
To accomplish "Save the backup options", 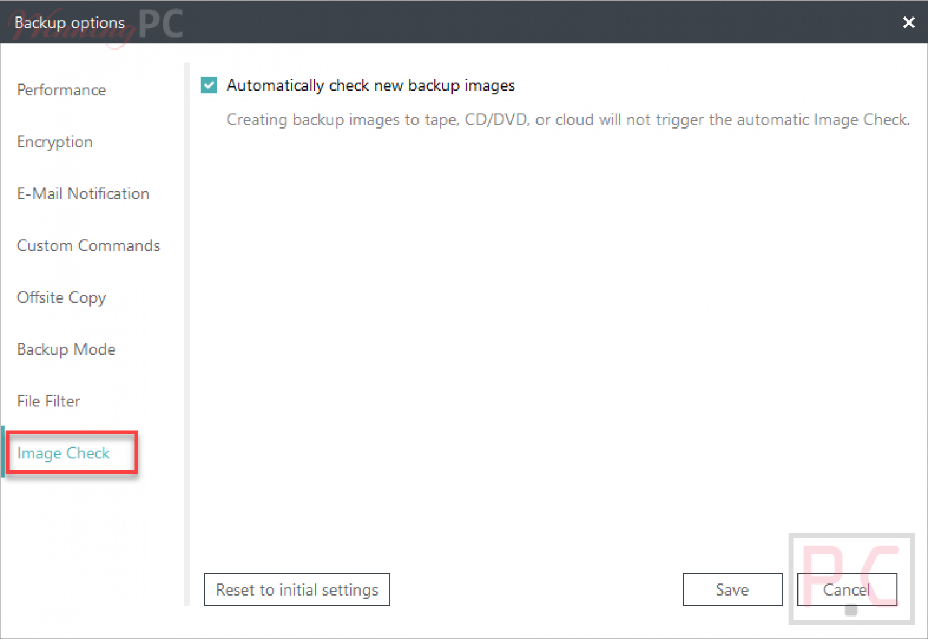I will click(x=732, y=589).
